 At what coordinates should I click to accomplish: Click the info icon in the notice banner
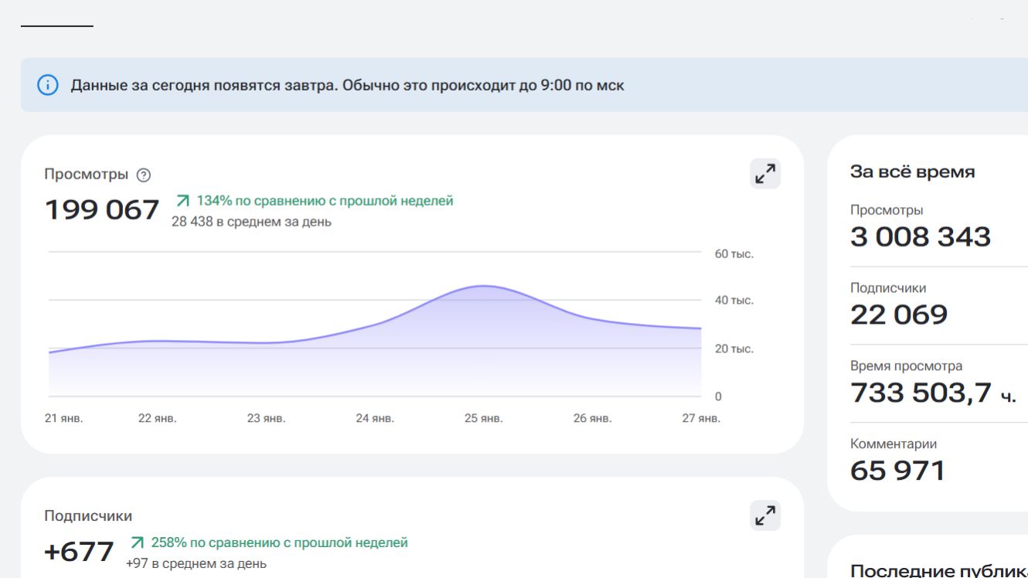pyautogui.click(x=48, y=85)
